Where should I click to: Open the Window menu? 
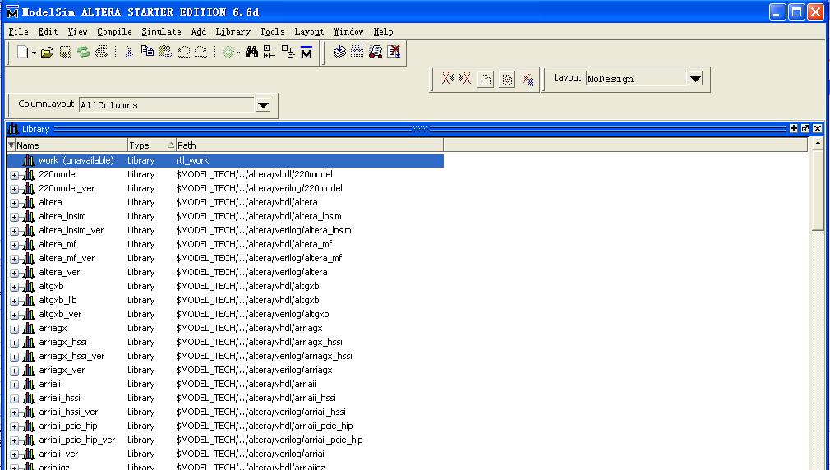tap(348, 32)
